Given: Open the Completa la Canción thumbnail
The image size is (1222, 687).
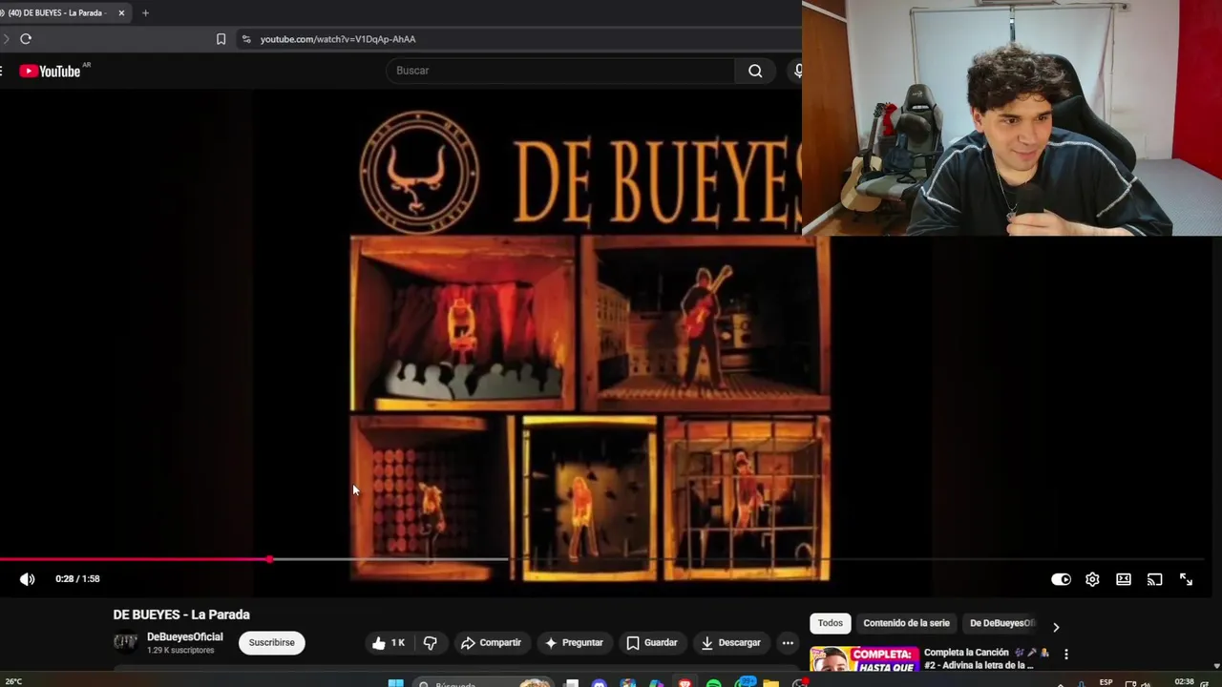Looking at the screenshot, I should pos(864,659).
